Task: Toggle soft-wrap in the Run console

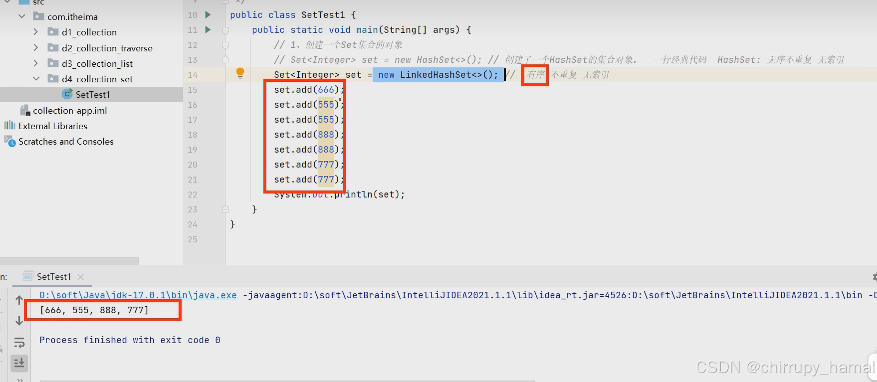Action: click(x=19, y=343)
